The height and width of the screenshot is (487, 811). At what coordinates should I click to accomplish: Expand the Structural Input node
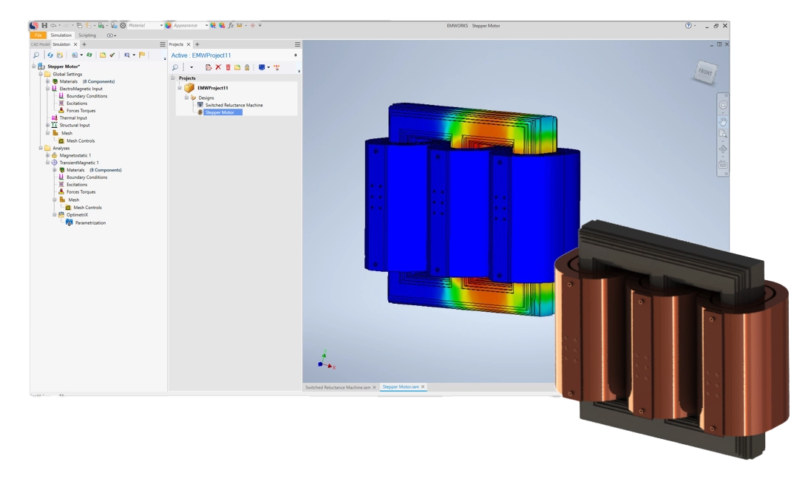48,126
